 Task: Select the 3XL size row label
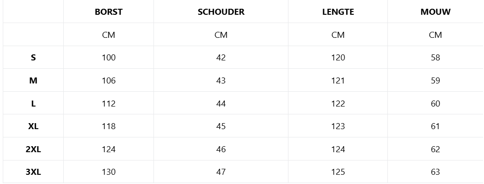(x=33, y=172)
